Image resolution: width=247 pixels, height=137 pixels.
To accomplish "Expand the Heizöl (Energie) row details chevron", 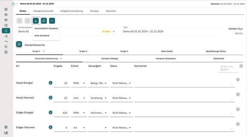I will click(x=238, y=79).
